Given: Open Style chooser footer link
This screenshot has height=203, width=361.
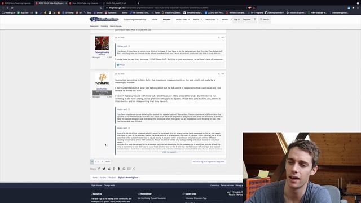Looking at the screenshot, I should 96,186.
